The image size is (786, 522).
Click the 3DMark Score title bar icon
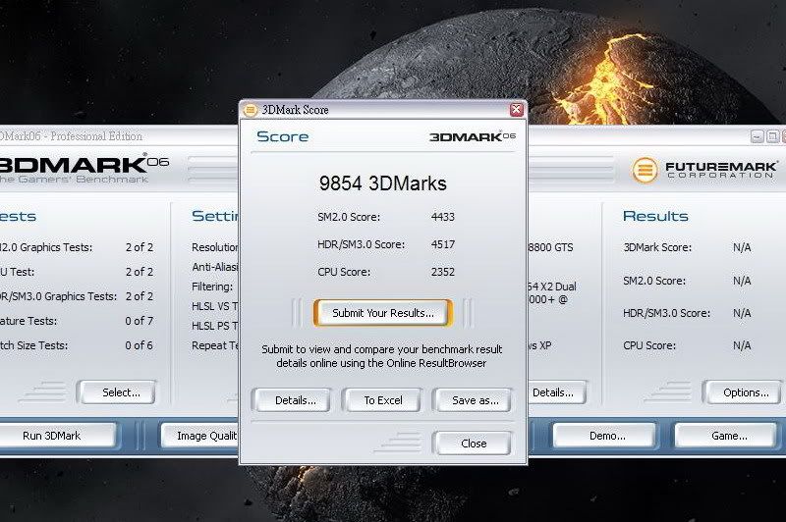(251, 110)
